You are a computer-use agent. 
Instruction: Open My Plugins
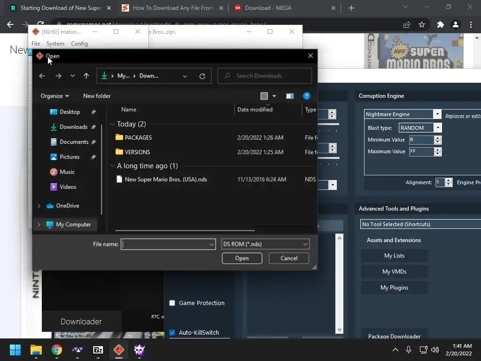click(x=394, y=288)
